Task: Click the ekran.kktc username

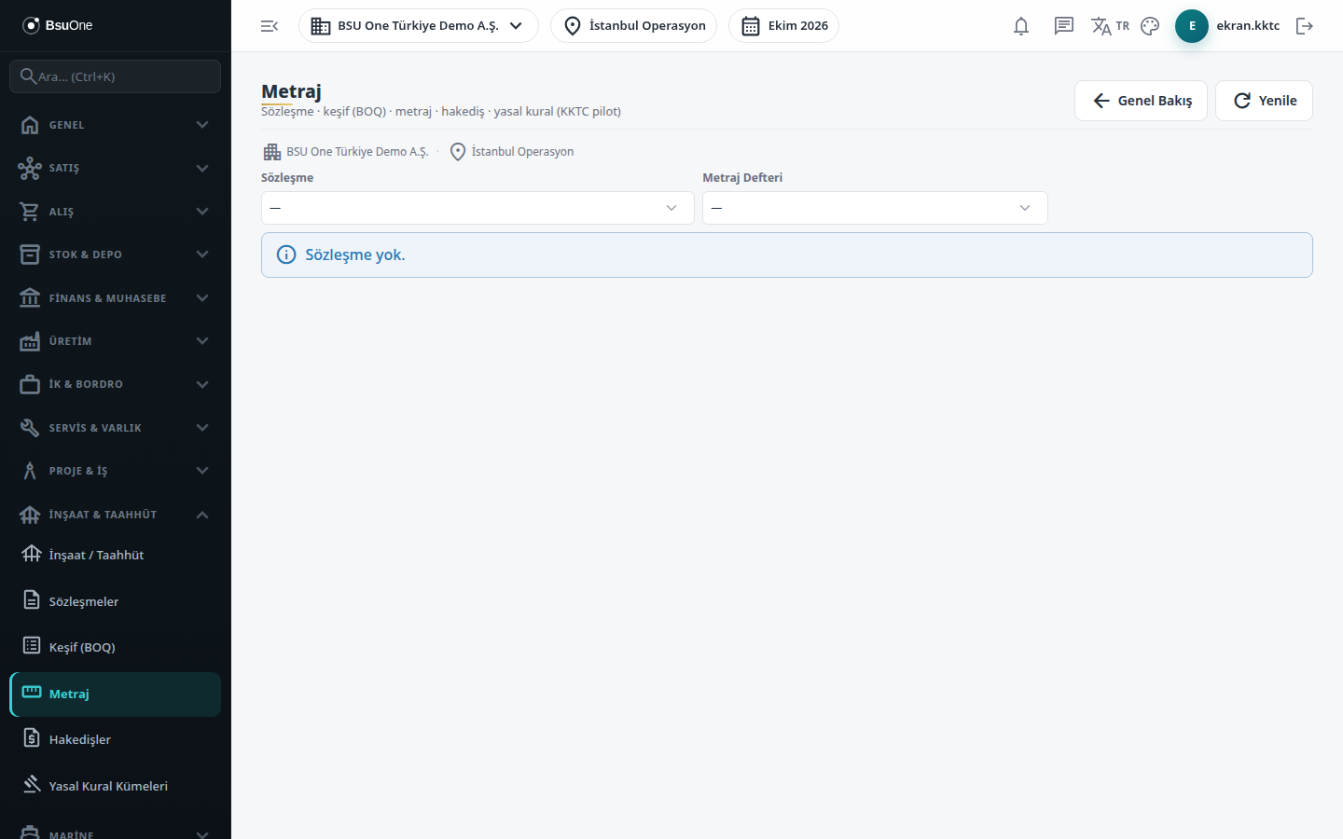Action: [x=1248, y=26]
